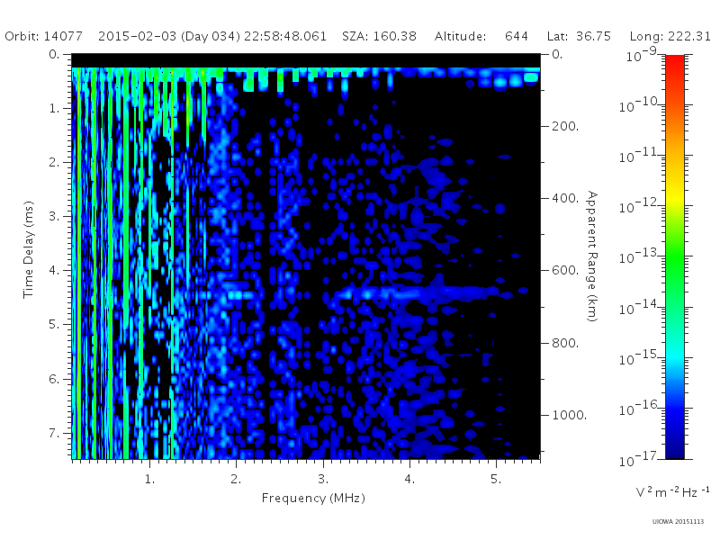720x540 pixels.
Task: Click the apparent range tick label '1000.'
Action: (x=570, y=415)
